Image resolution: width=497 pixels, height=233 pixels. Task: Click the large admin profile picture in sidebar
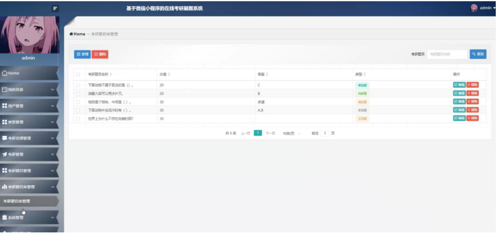pos(29,35)
